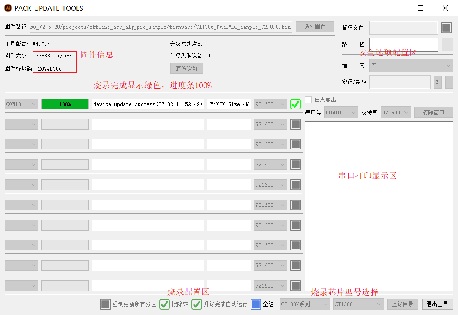Screen dimensions: 458x315
Task: Click into the 路径 text input field
Action: [403, 44]
